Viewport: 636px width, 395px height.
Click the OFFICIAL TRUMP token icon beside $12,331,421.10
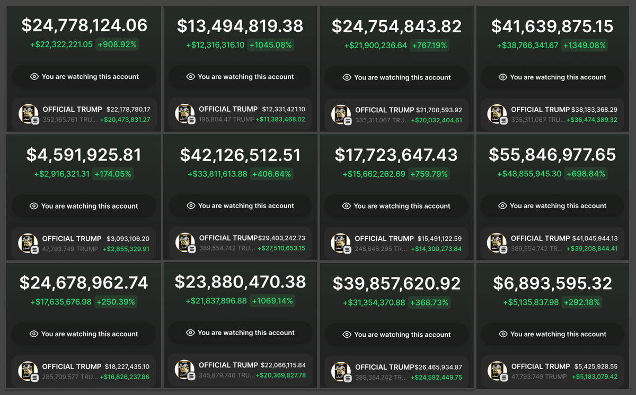[x=184, y=114]
